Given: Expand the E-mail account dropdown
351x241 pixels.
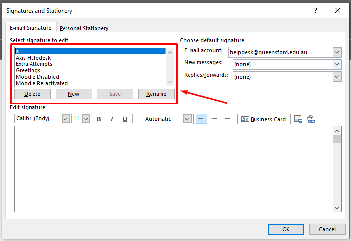Looking at the screenshot, I should [337, 52].
